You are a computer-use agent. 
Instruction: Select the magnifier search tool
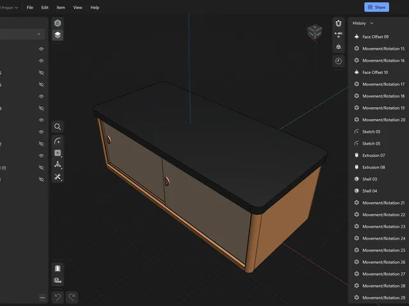click(58, 127)
